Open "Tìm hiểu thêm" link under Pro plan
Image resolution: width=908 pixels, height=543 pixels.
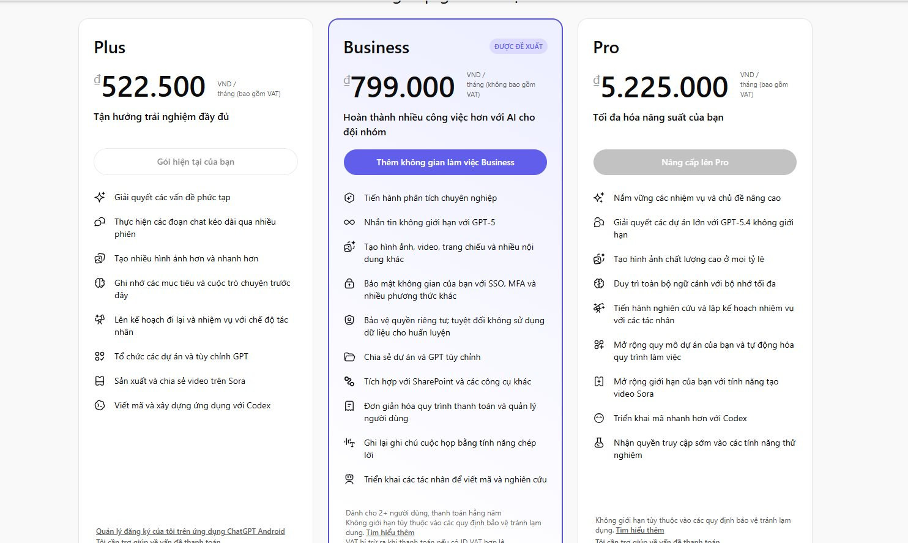pos(639,530)
